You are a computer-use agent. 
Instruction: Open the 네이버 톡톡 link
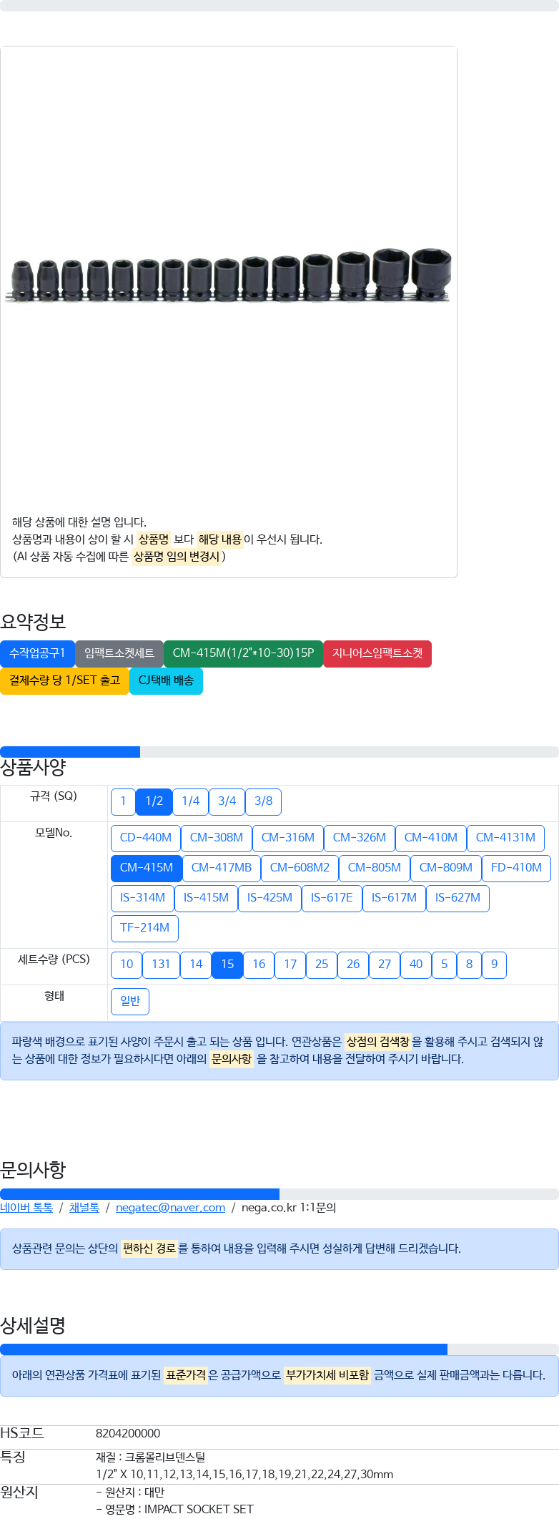pyautogui.click(x=26, y=1207)
